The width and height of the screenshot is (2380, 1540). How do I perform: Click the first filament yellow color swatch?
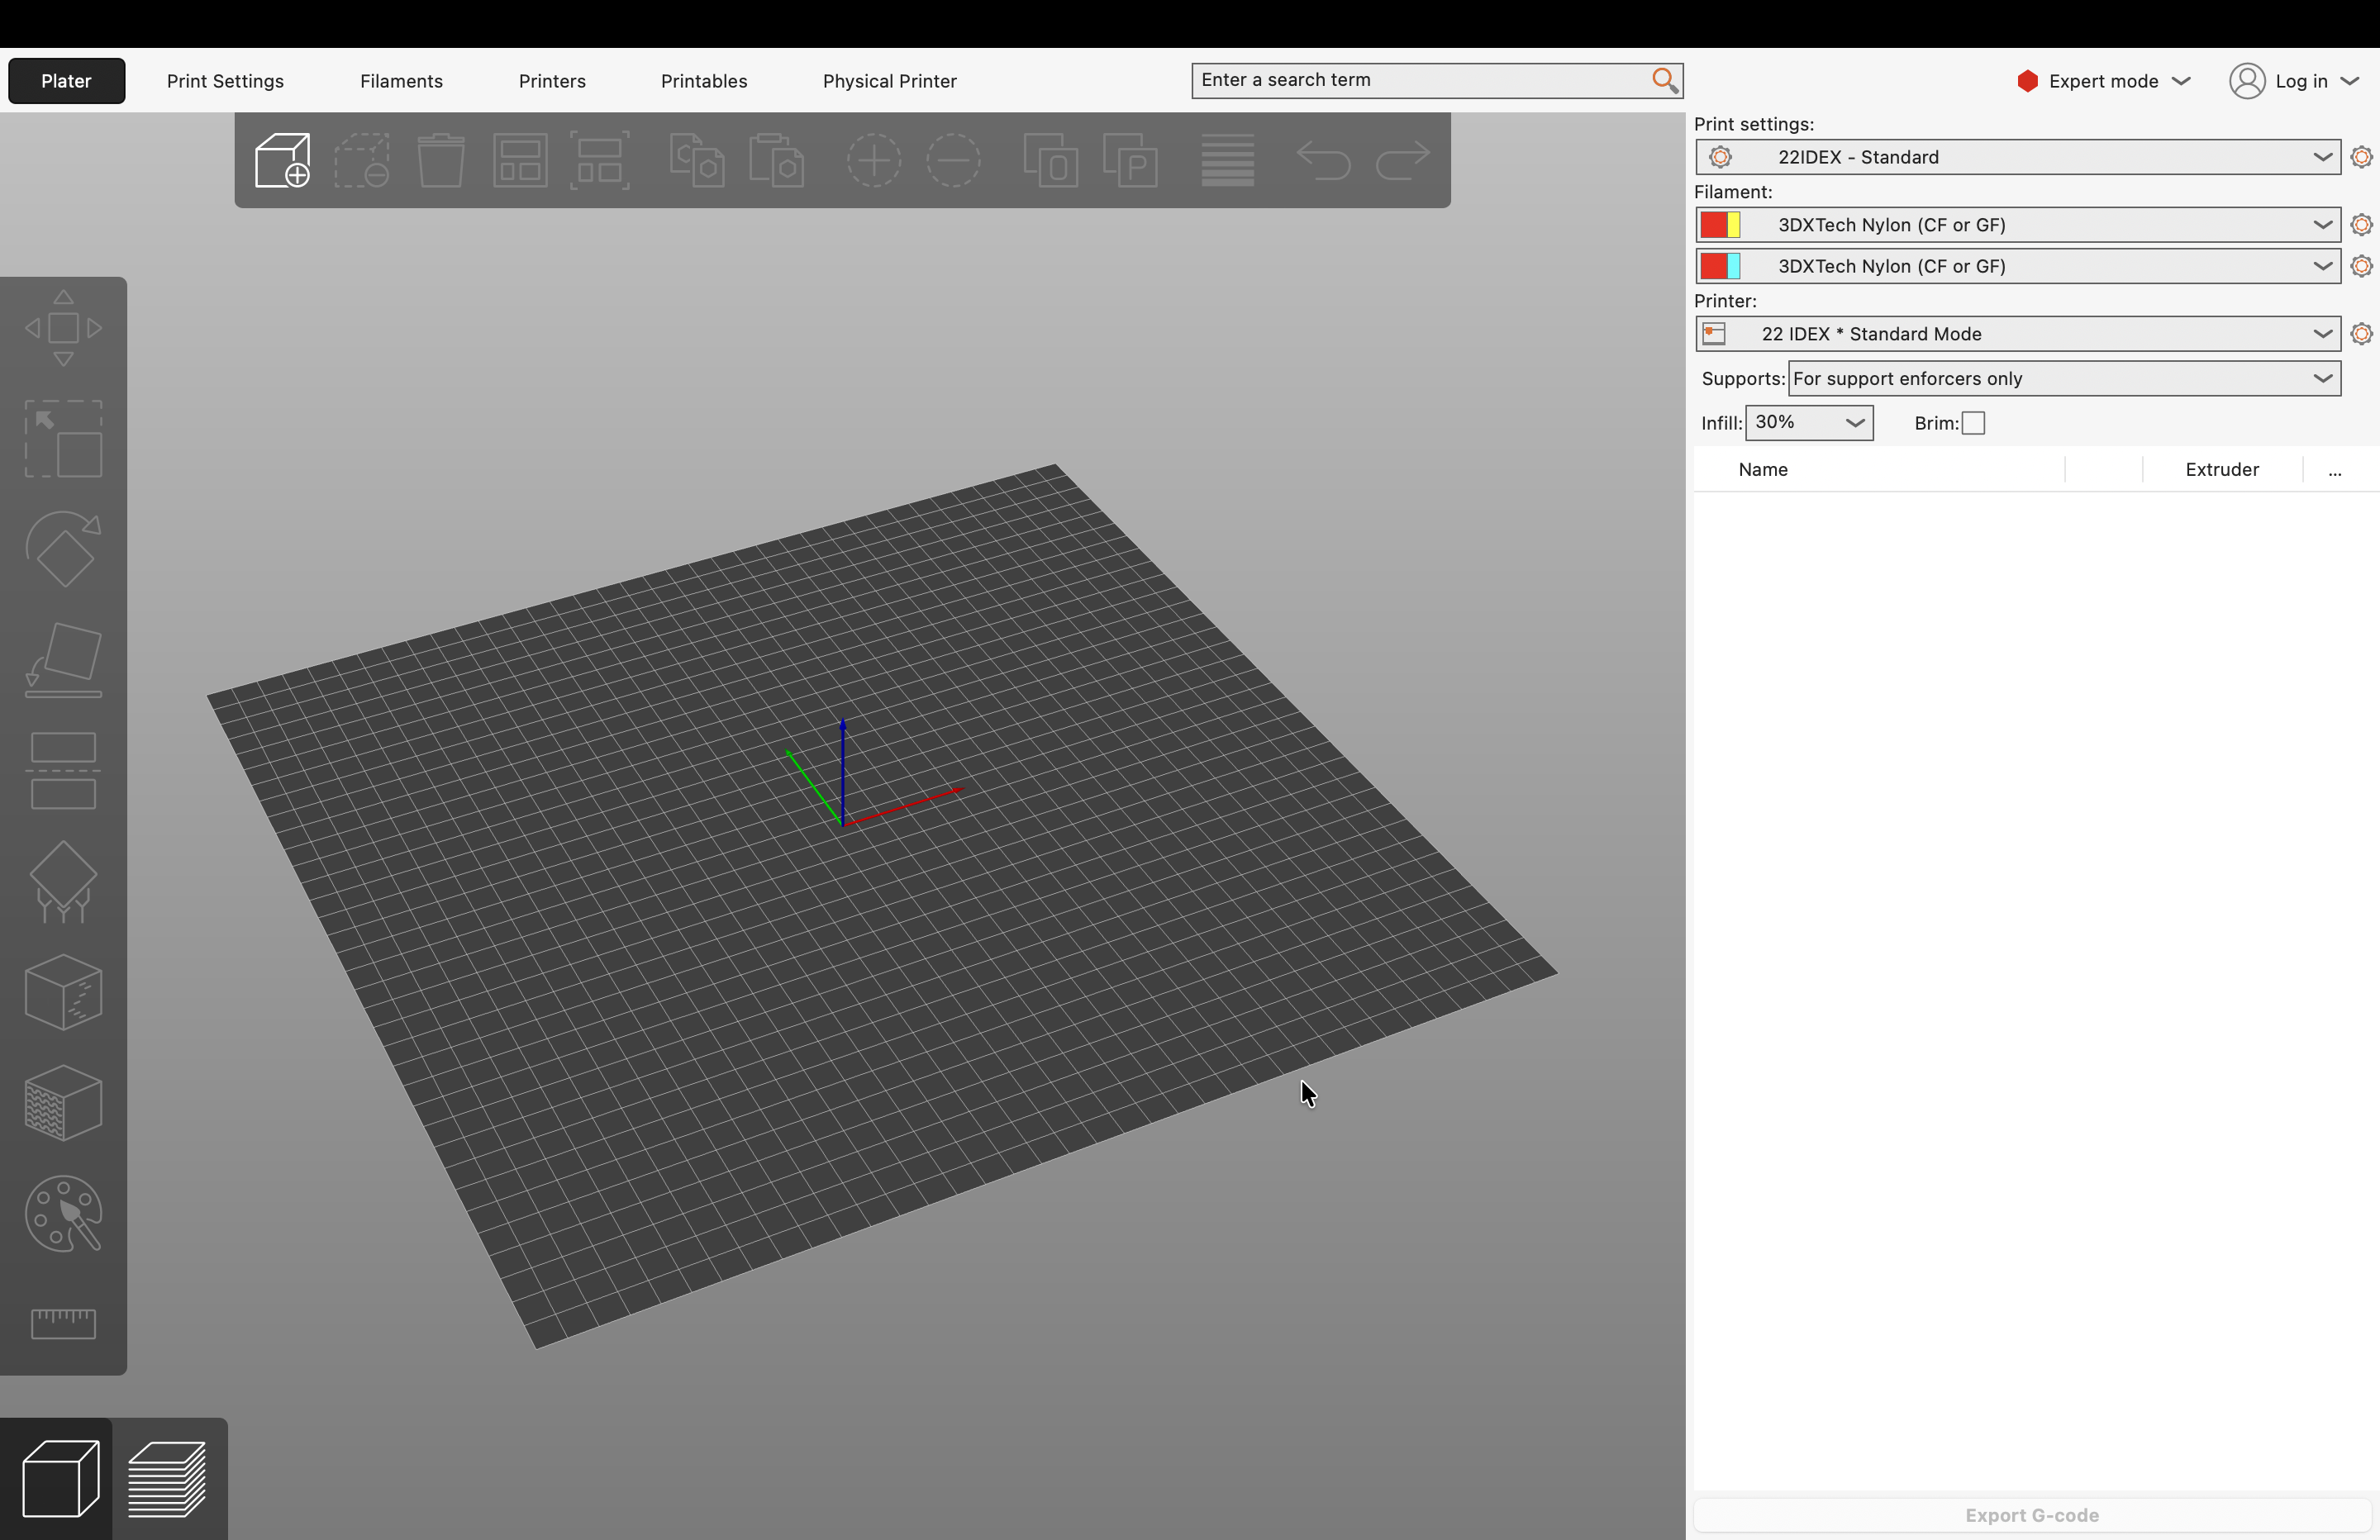point(1734,225)
